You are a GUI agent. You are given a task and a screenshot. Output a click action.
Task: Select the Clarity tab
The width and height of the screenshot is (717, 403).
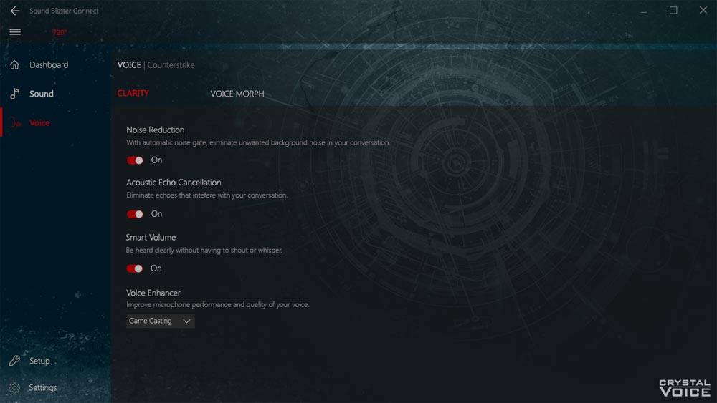(x=133, y=94)
